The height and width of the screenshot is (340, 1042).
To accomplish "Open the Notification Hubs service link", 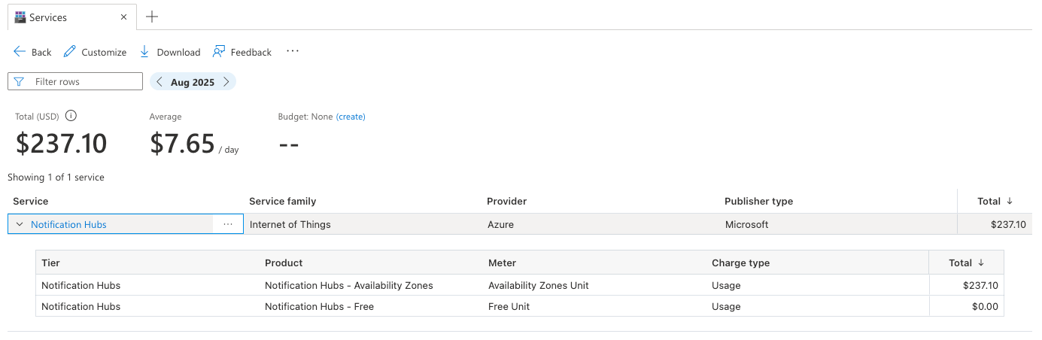I will 68,224.
